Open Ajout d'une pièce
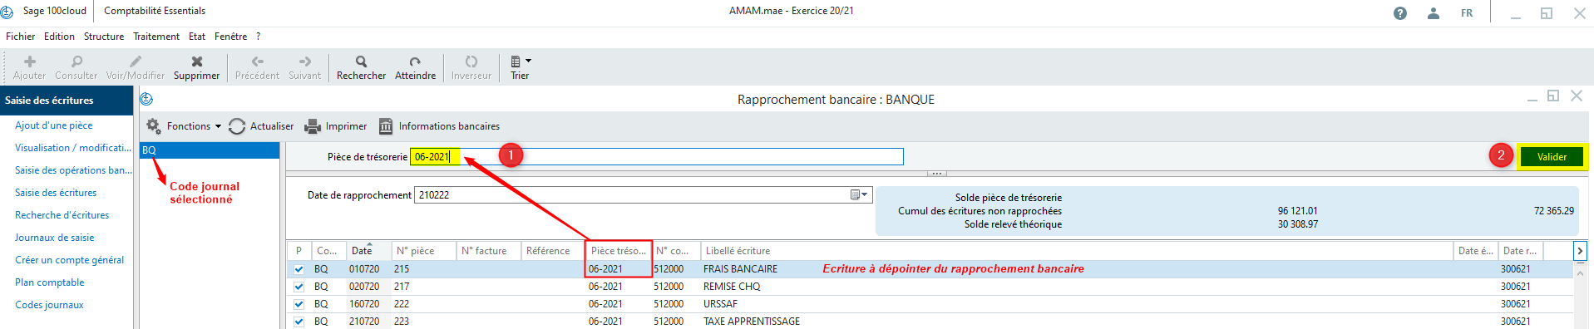The height and width of the screenshot is (329, 1594). click(54, 125)
